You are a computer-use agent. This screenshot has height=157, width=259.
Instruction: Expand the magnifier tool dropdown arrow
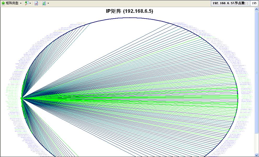[x=30, y=3]
